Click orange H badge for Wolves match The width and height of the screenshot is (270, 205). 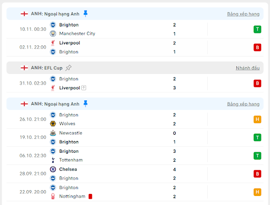(257, 119)
